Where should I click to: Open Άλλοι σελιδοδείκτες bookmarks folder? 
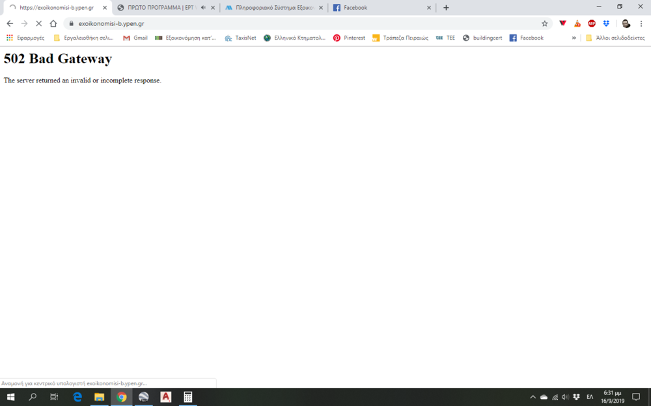(x=615, y=38)
